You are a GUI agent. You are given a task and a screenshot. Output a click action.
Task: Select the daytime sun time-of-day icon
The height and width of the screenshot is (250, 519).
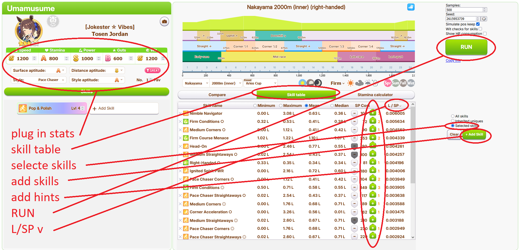(x=302, y=83)
